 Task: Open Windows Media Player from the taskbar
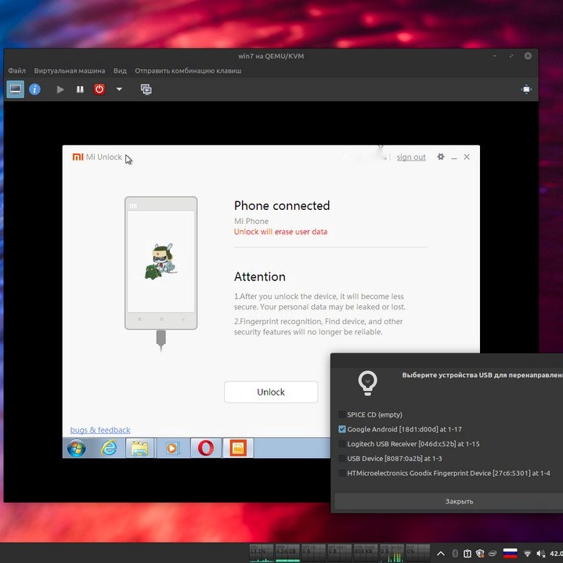point(172,448)
